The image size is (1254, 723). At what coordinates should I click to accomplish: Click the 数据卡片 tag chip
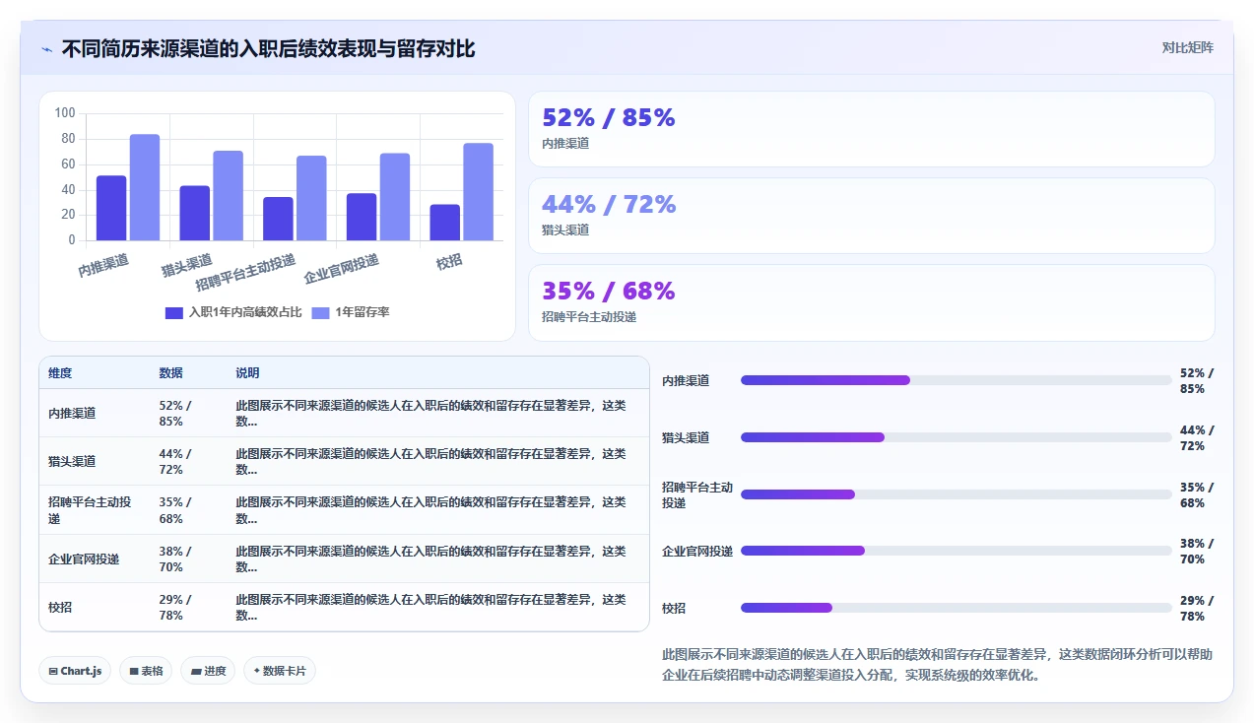280,671
